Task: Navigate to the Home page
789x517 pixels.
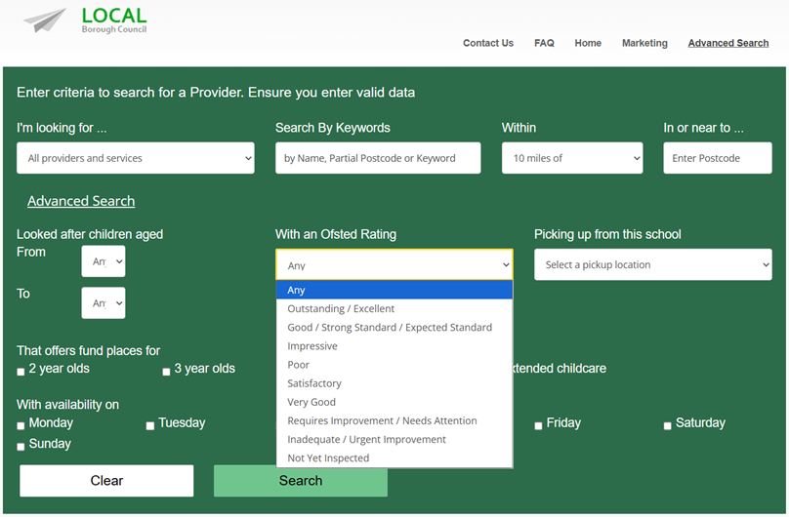Action: [588, 43]
